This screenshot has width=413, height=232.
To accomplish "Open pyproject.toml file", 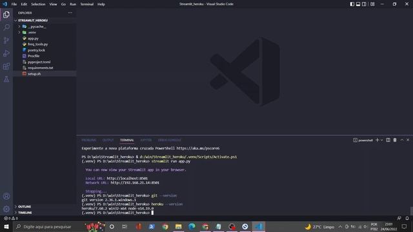I will coord(45,62).
